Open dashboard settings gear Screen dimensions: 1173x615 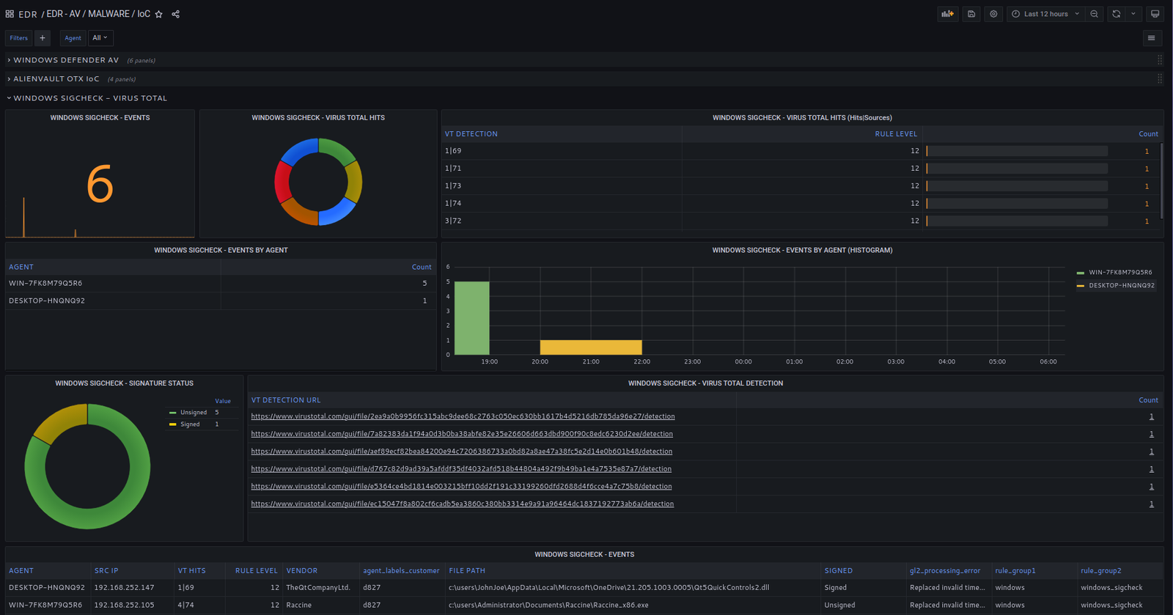(x=993, y=14)
